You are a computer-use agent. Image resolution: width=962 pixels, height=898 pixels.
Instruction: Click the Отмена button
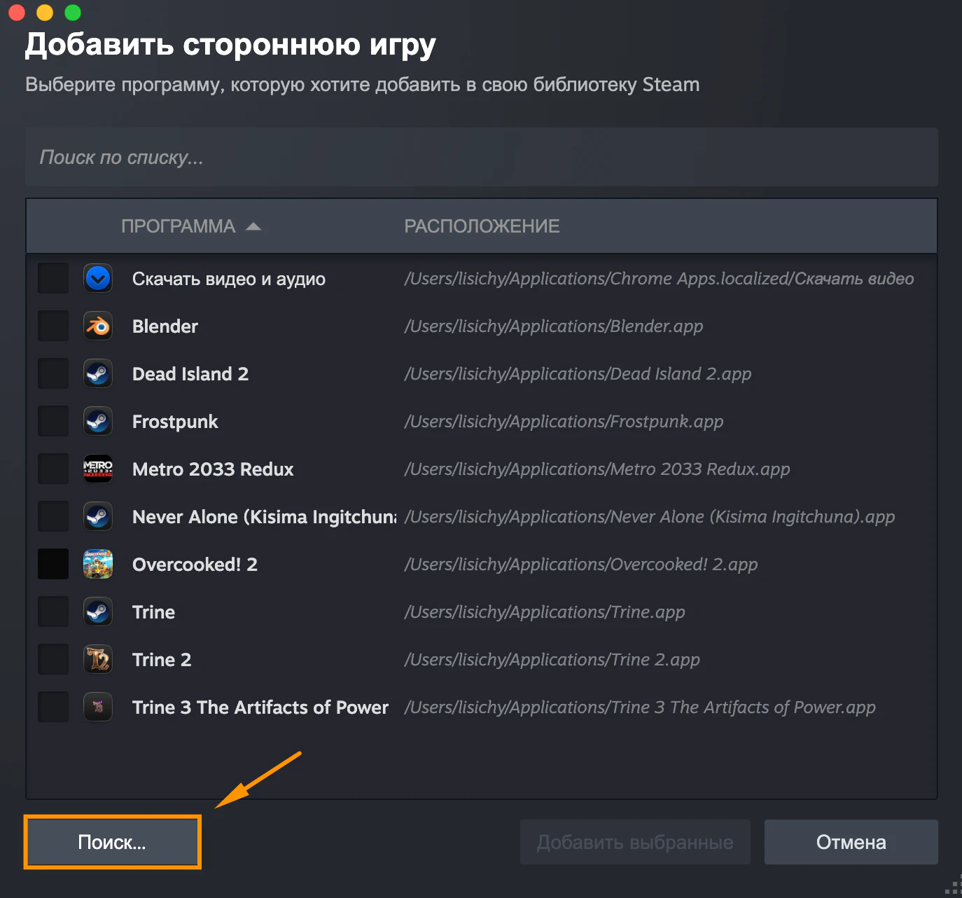pos(851,842)
